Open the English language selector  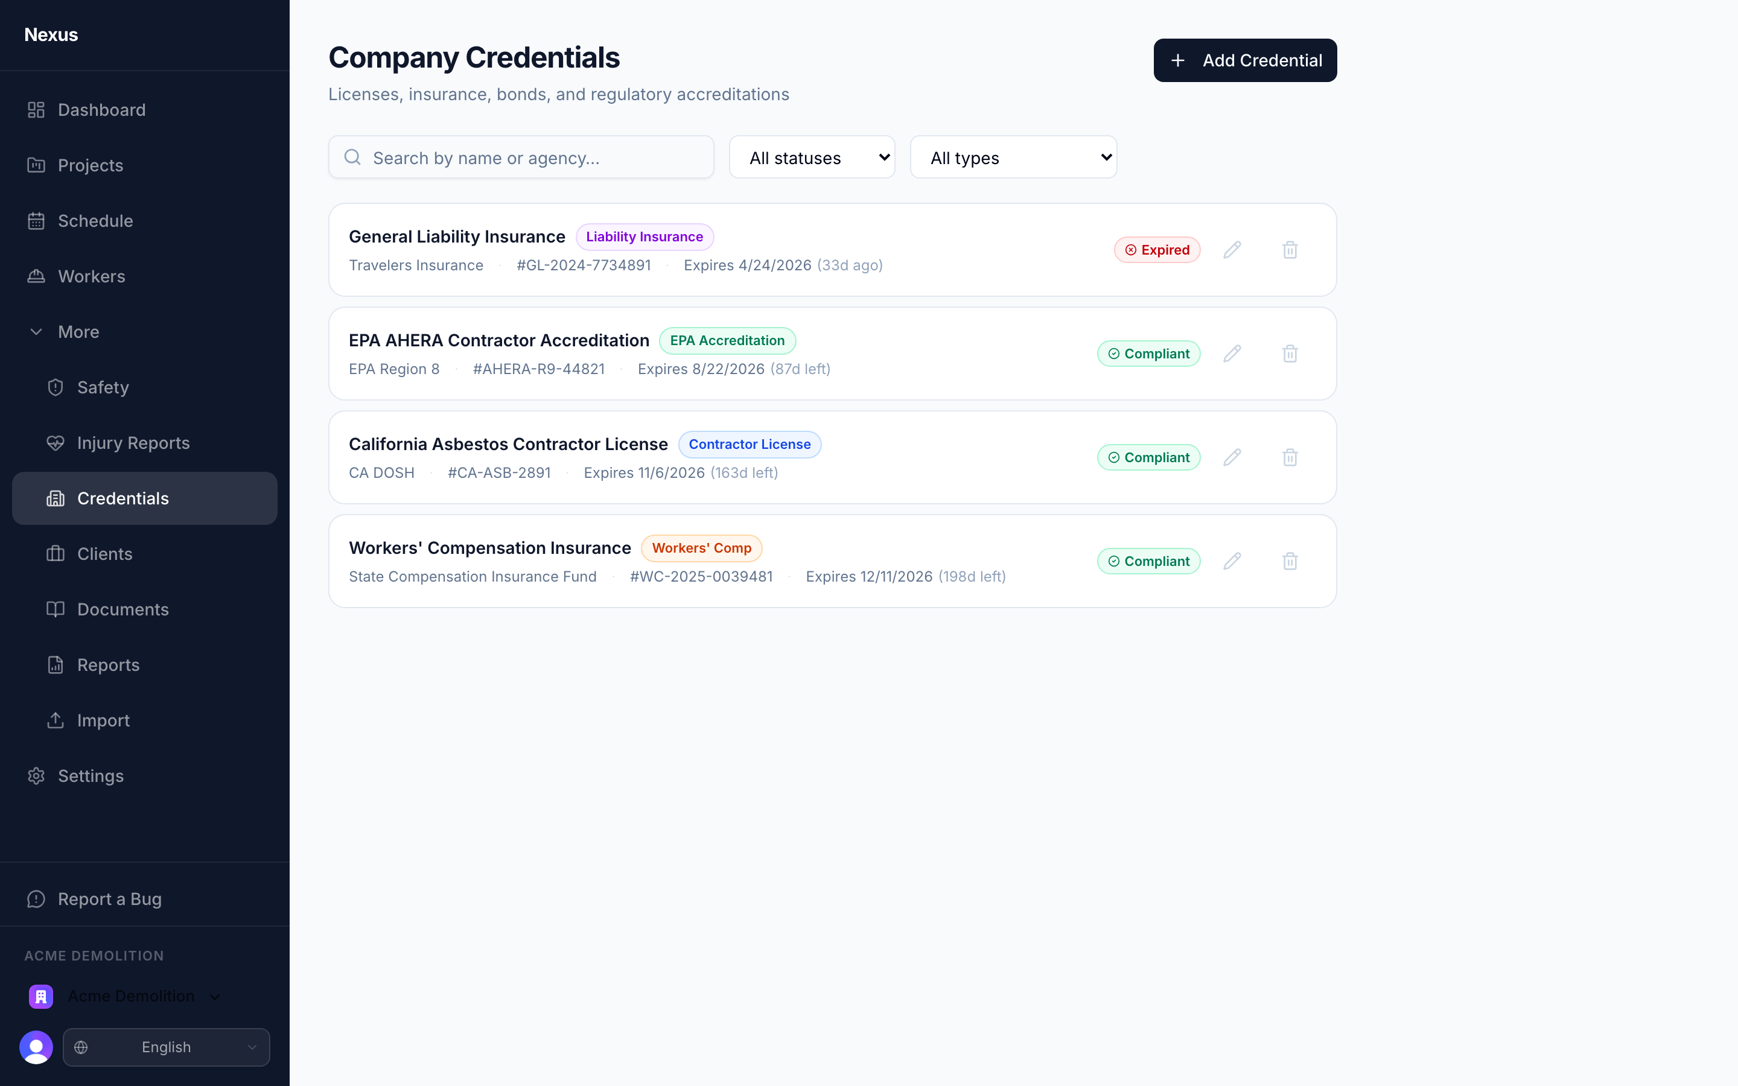(167, 1047)
